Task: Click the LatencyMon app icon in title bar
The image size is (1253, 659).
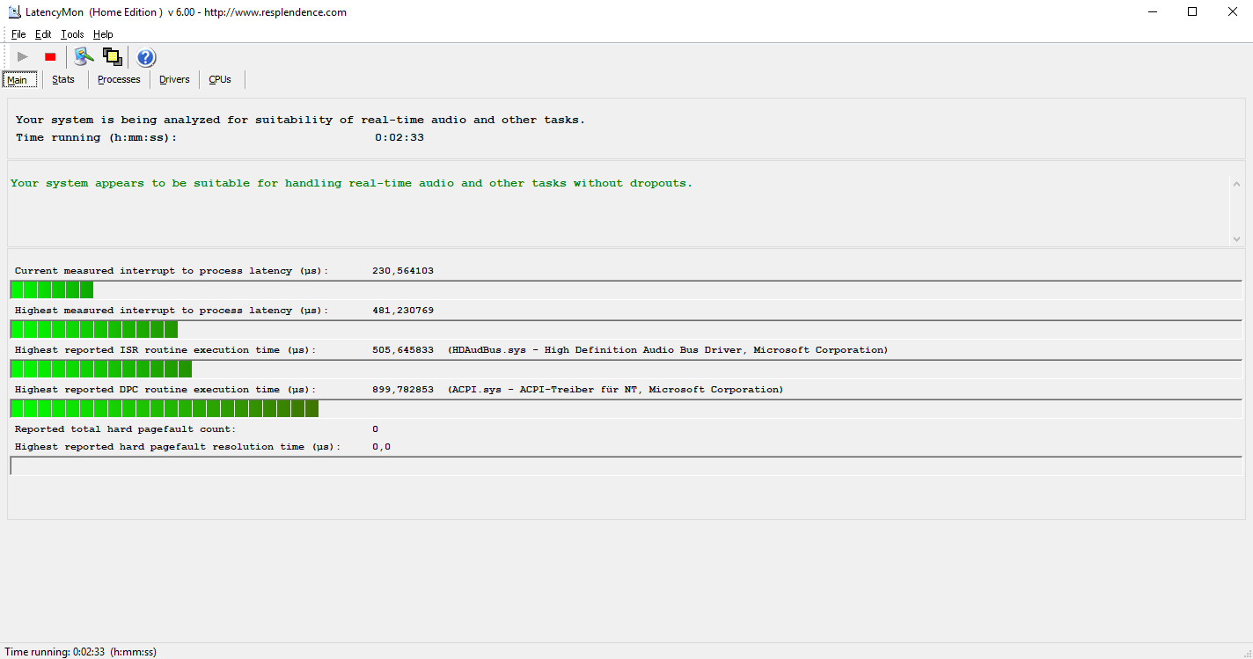Action: click(x=14, y=12)
